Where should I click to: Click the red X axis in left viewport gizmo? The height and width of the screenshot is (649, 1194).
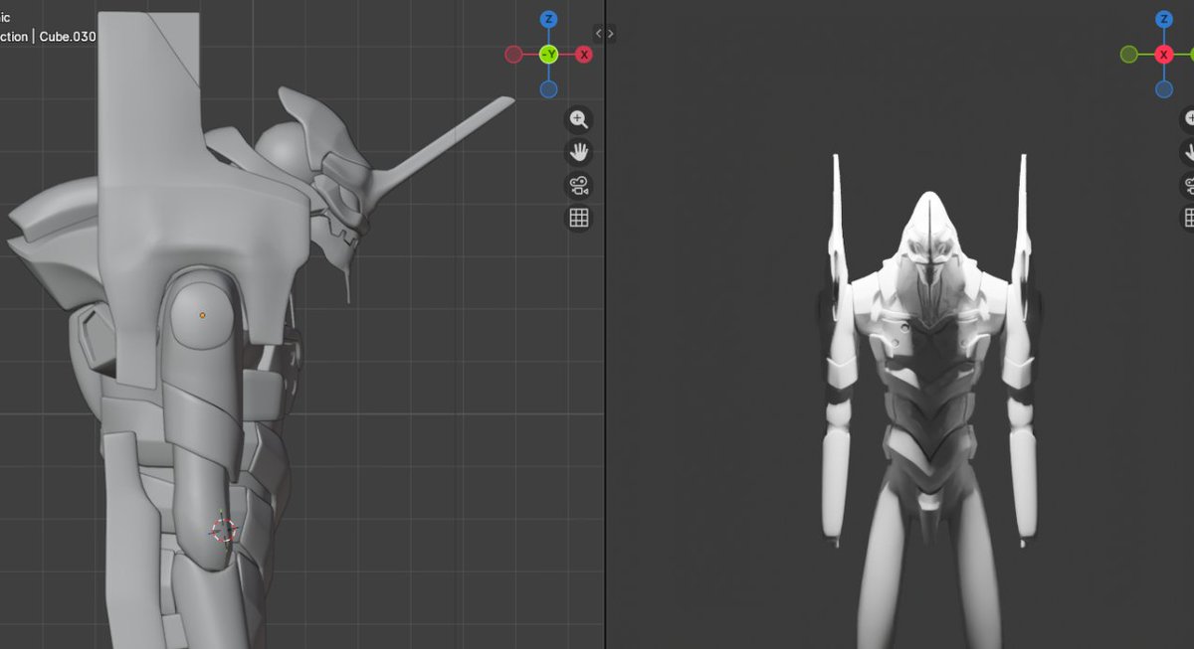584,55
